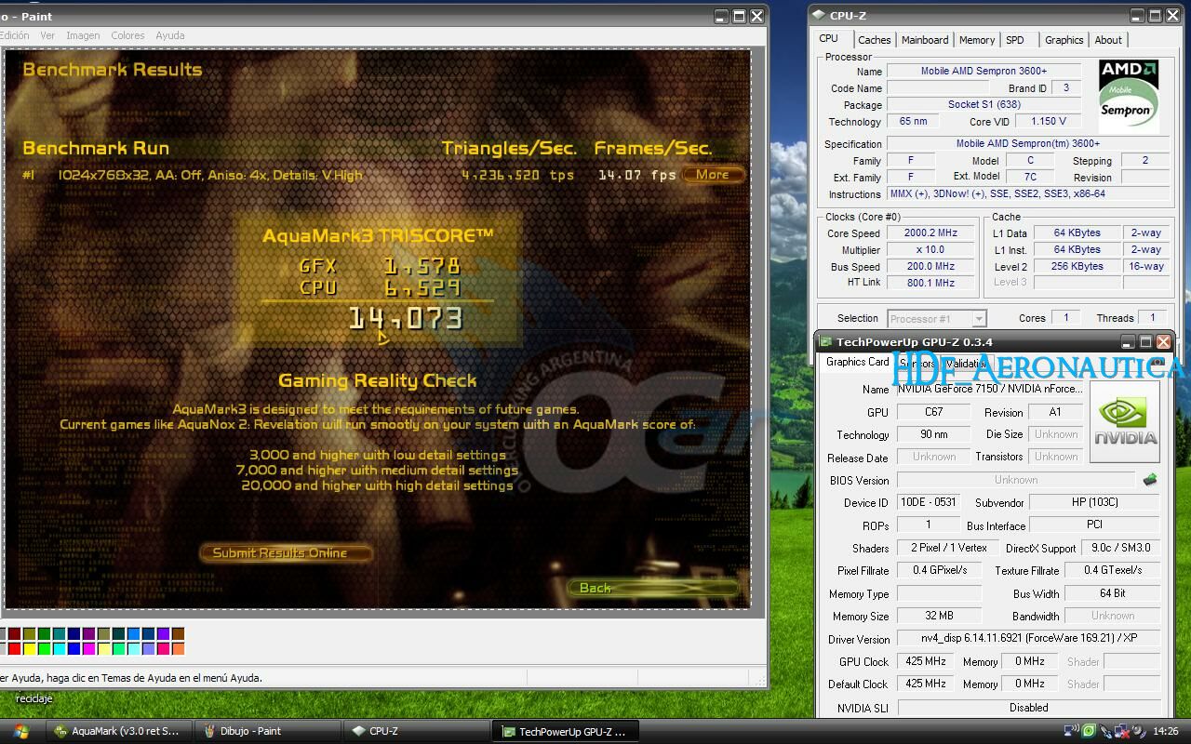Screen dimensions: 1191x744
Task: Select the bright red swatch in the Paint palette
Action: (15, 648)
